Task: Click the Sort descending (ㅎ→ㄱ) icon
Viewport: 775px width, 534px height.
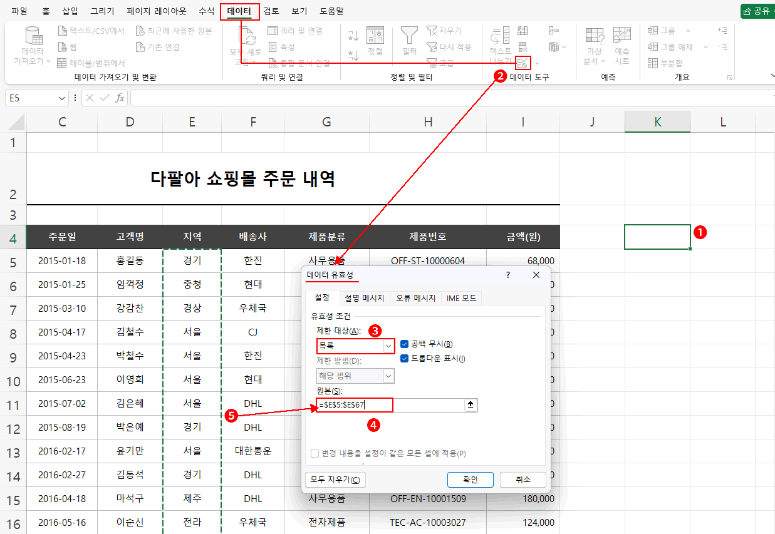Action: (x=353, y=55)
